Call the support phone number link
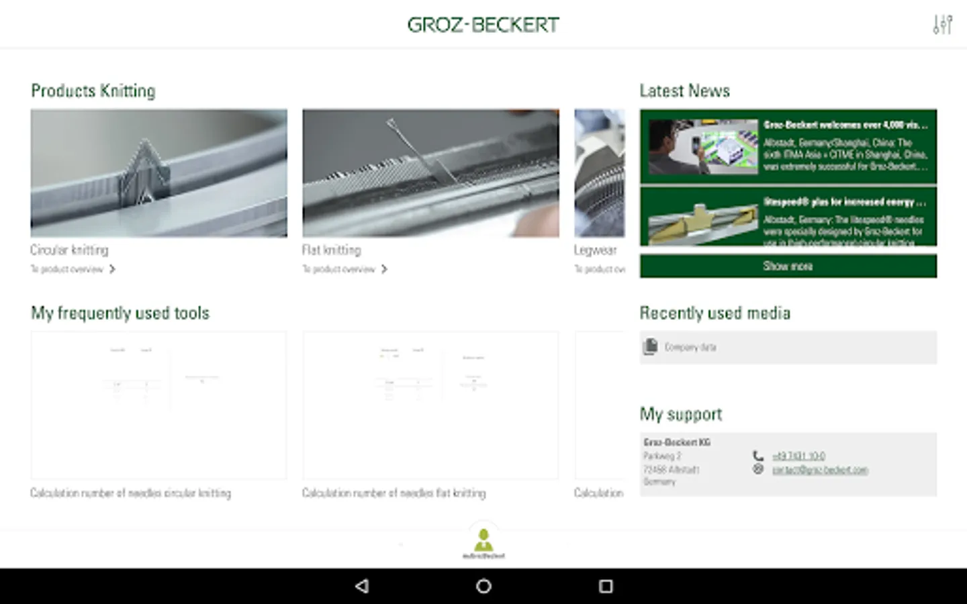 (x=798, y=456)
